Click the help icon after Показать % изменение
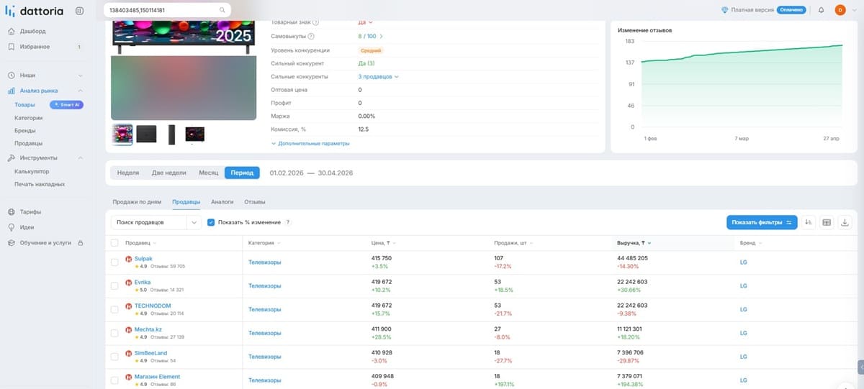The width and height of the screenshot is (864, 389). 288,222
